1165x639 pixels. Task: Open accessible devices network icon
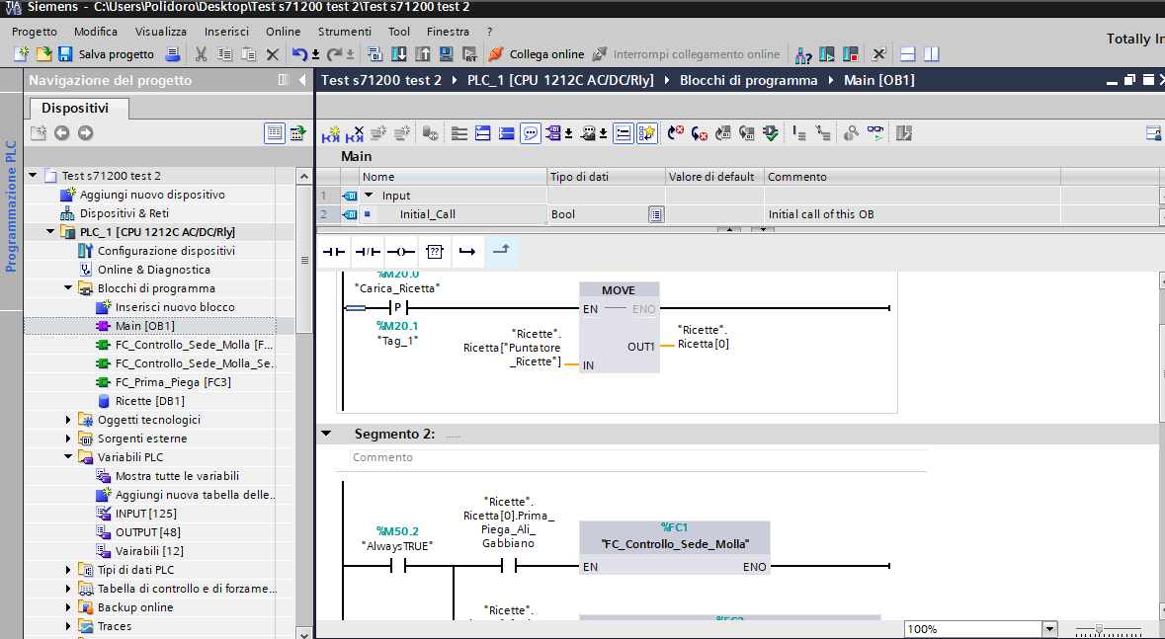click(803, 53)
